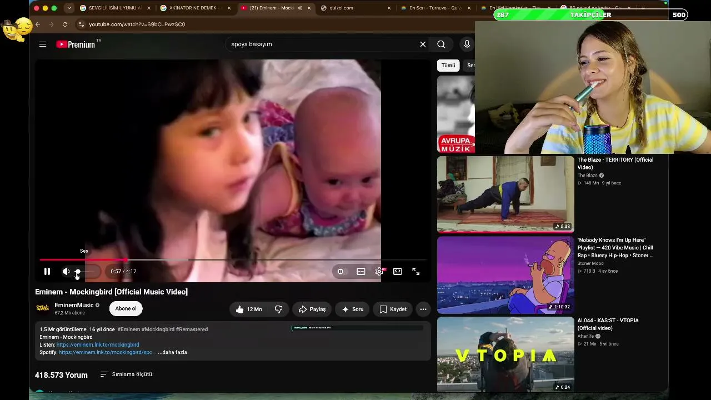Viewport: 711px width, 400px height.
Task: Click the search magnifier button
Action: [441, 44]
